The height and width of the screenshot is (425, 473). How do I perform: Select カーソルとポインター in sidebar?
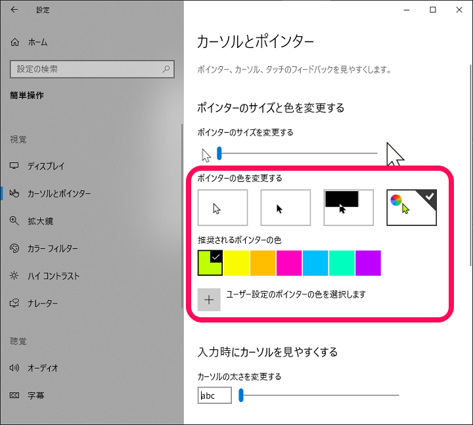(59, 193)
